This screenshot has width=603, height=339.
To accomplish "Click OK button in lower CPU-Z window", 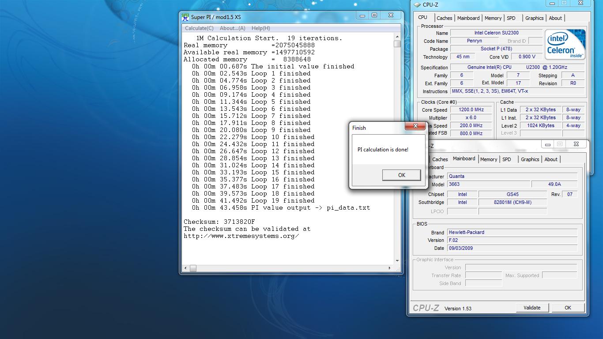I will [x=568, y=308].
